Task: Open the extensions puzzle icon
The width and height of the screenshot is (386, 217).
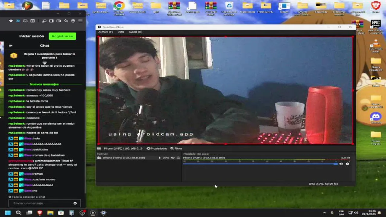Action: coord(25,21)
